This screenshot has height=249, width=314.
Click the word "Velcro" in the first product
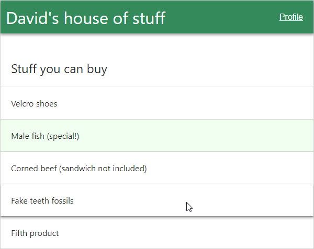click(x=23, y=103)
